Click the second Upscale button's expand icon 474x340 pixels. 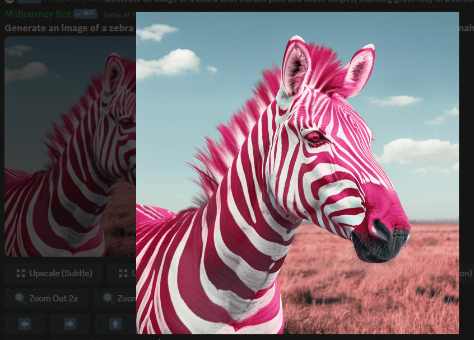pos(123,273)
